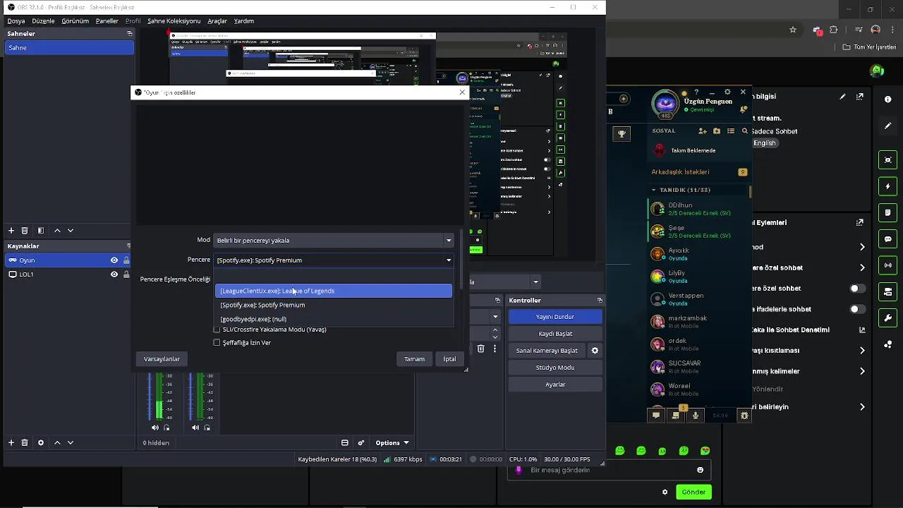Viewport: 903px width, 508px height.
Task: Move scene up using Sahneler up arrow
Action: click(58, 231)
